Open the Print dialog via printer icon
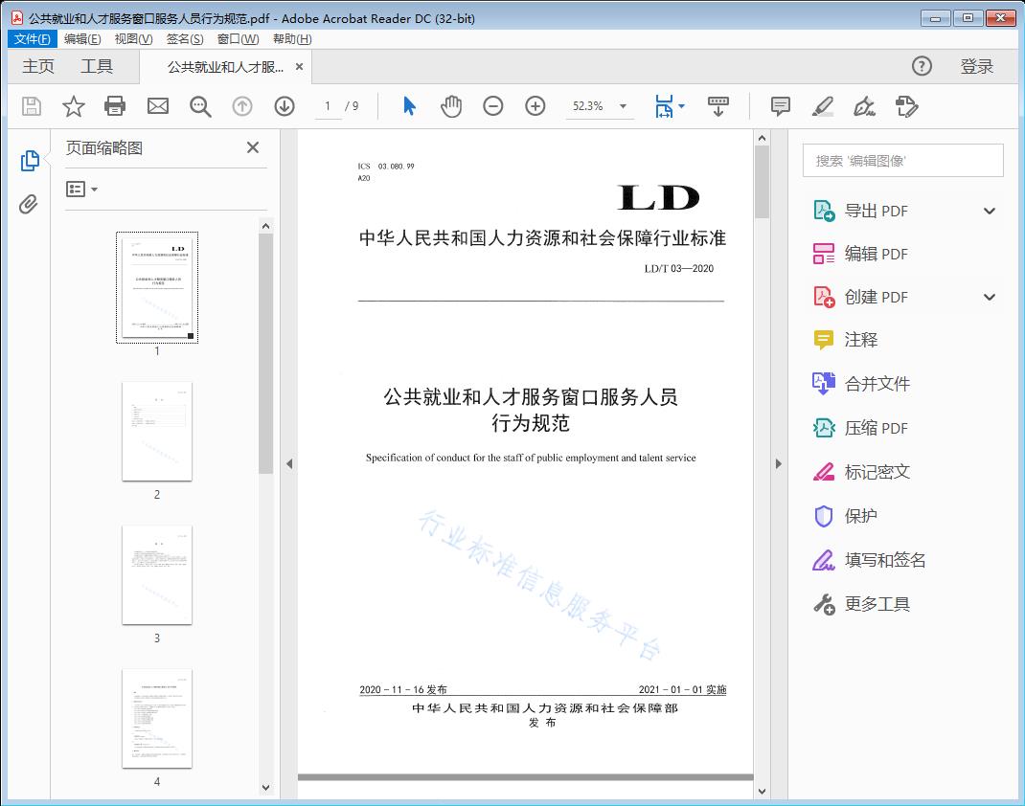The width and height of the screenshot is (1025, 806). (x=115, y=106)
